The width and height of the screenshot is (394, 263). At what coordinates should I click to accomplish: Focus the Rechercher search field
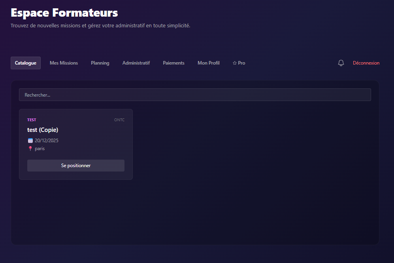(x=195, y=95)
